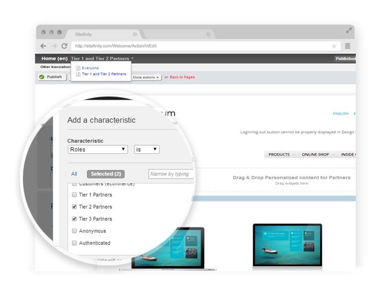
Task: Uncheck the Tier 2 Partners checkbox
Action: (x=74, y=207)
